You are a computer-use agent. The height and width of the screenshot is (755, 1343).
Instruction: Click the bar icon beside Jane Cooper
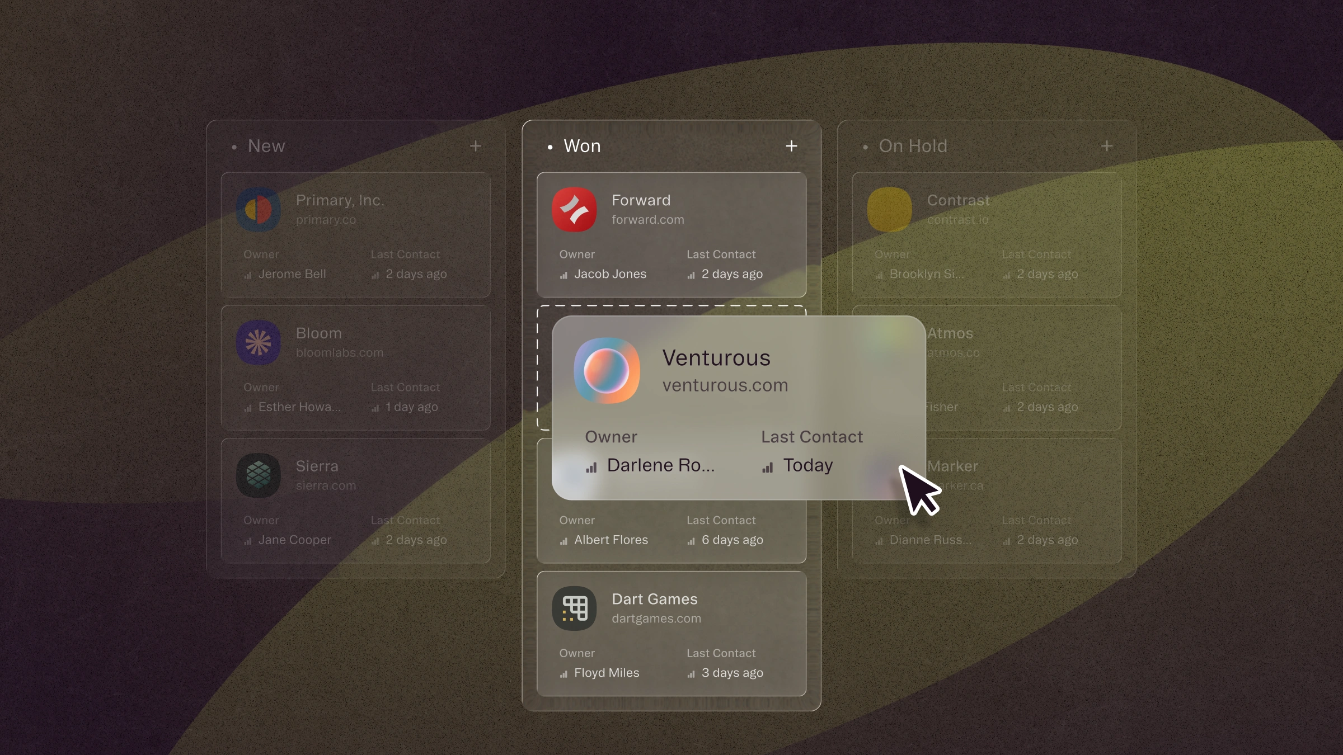pos(248,541)
